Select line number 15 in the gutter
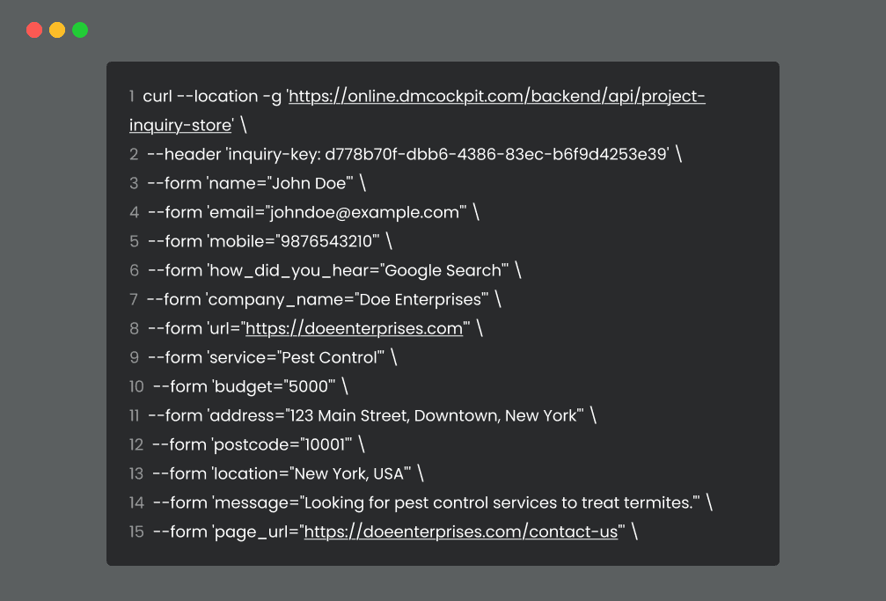This screenshot has height=601, width=886. [x=136, y=531]
